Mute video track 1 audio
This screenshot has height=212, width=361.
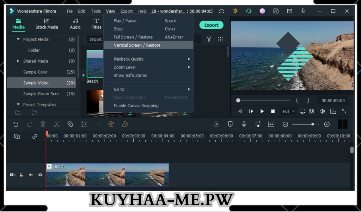pyautogui.click(x=31, y=175)
